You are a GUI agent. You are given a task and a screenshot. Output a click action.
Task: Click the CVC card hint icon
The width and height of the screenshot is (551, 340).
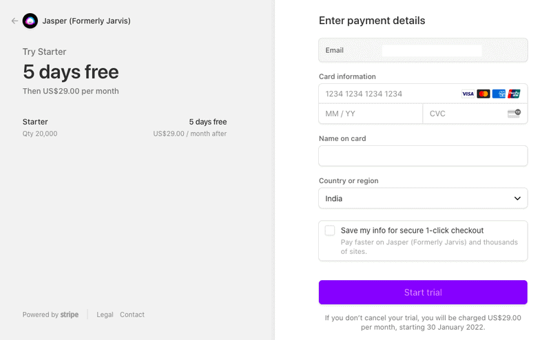click(514, 113)
